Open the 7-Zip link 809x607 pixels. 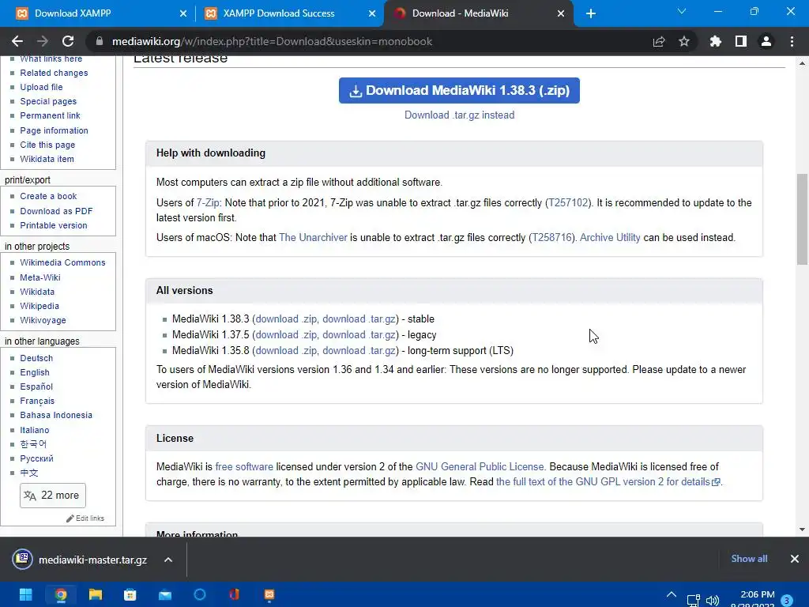(208, 203)
